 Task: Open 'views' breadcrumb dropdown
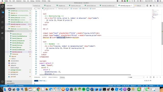[x=39, y=8]
